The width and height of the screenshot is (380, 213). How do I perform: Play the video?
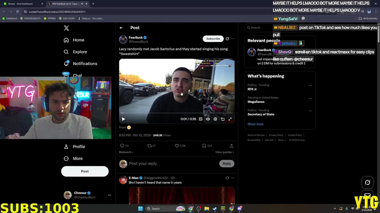(x=123, y=119)
